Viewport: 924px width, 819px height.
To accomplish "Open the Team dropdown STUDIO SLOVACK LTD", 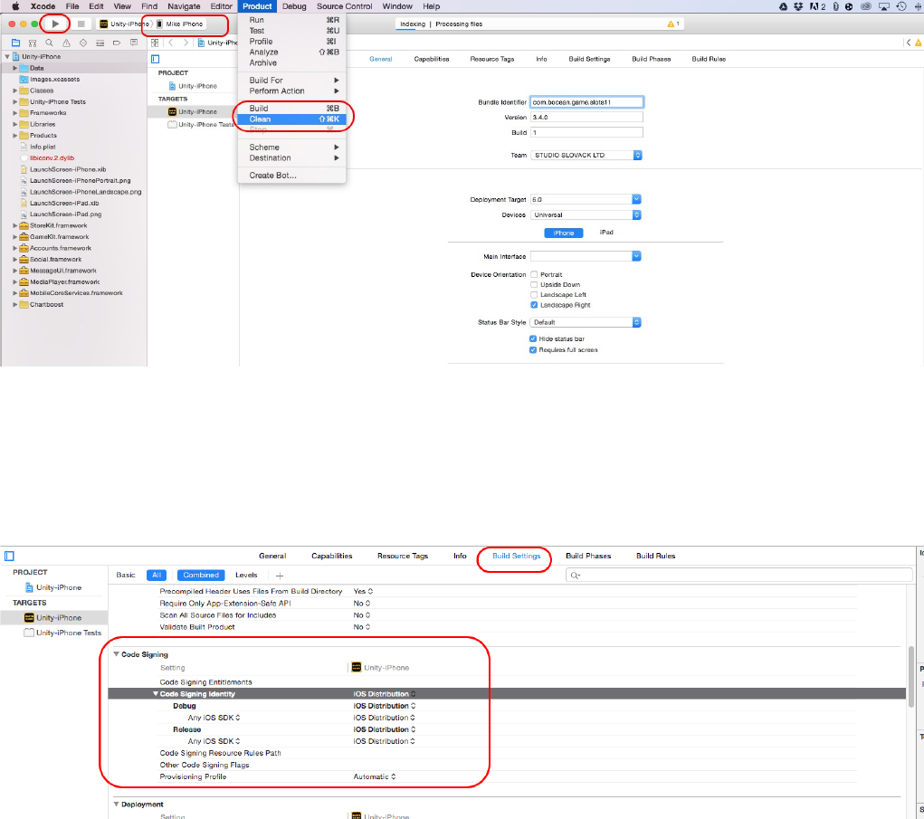I will coord(586,155).
